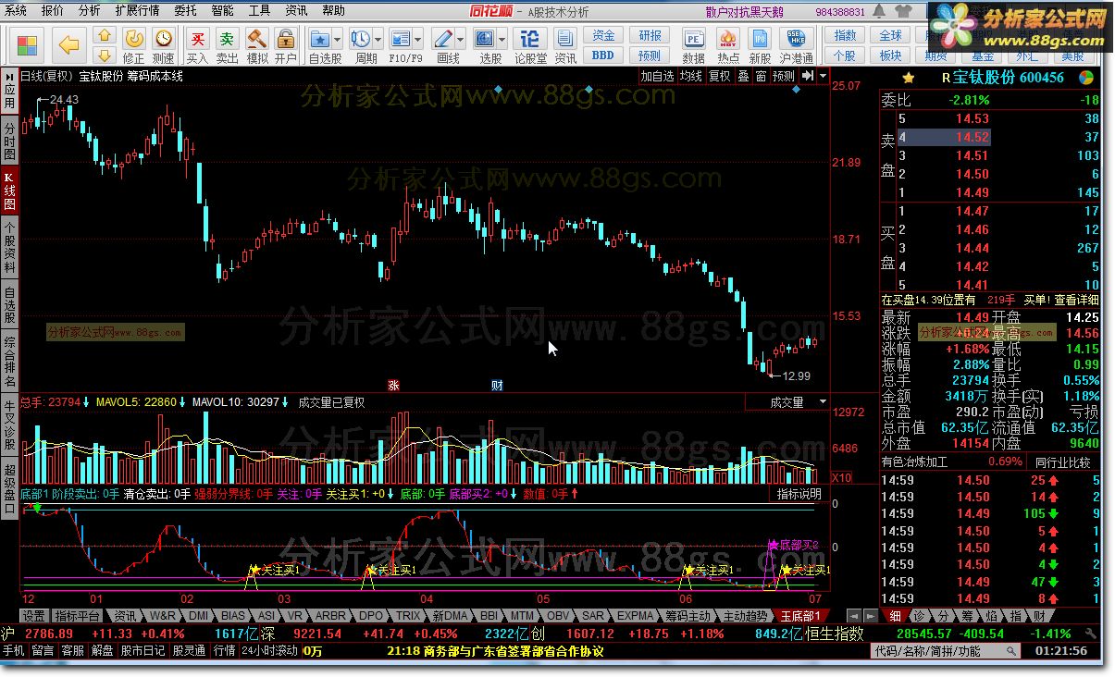The width and height of the screenshot is (1115, 677).
Task: Open the 热点 hot topics icon
Action: (728, 39)
